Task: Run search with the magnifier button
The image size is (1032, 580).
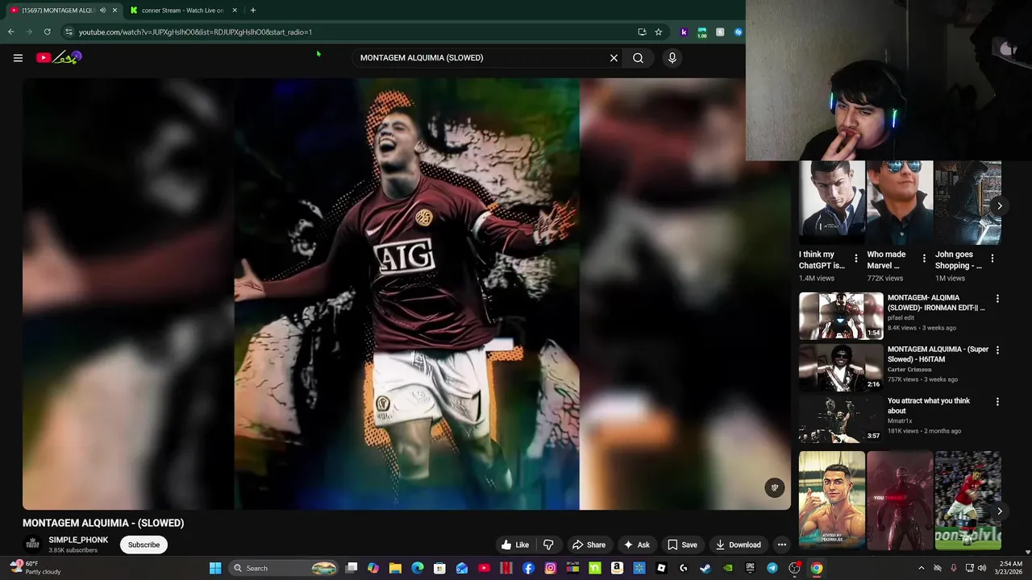Action: [x=638, y=58]
